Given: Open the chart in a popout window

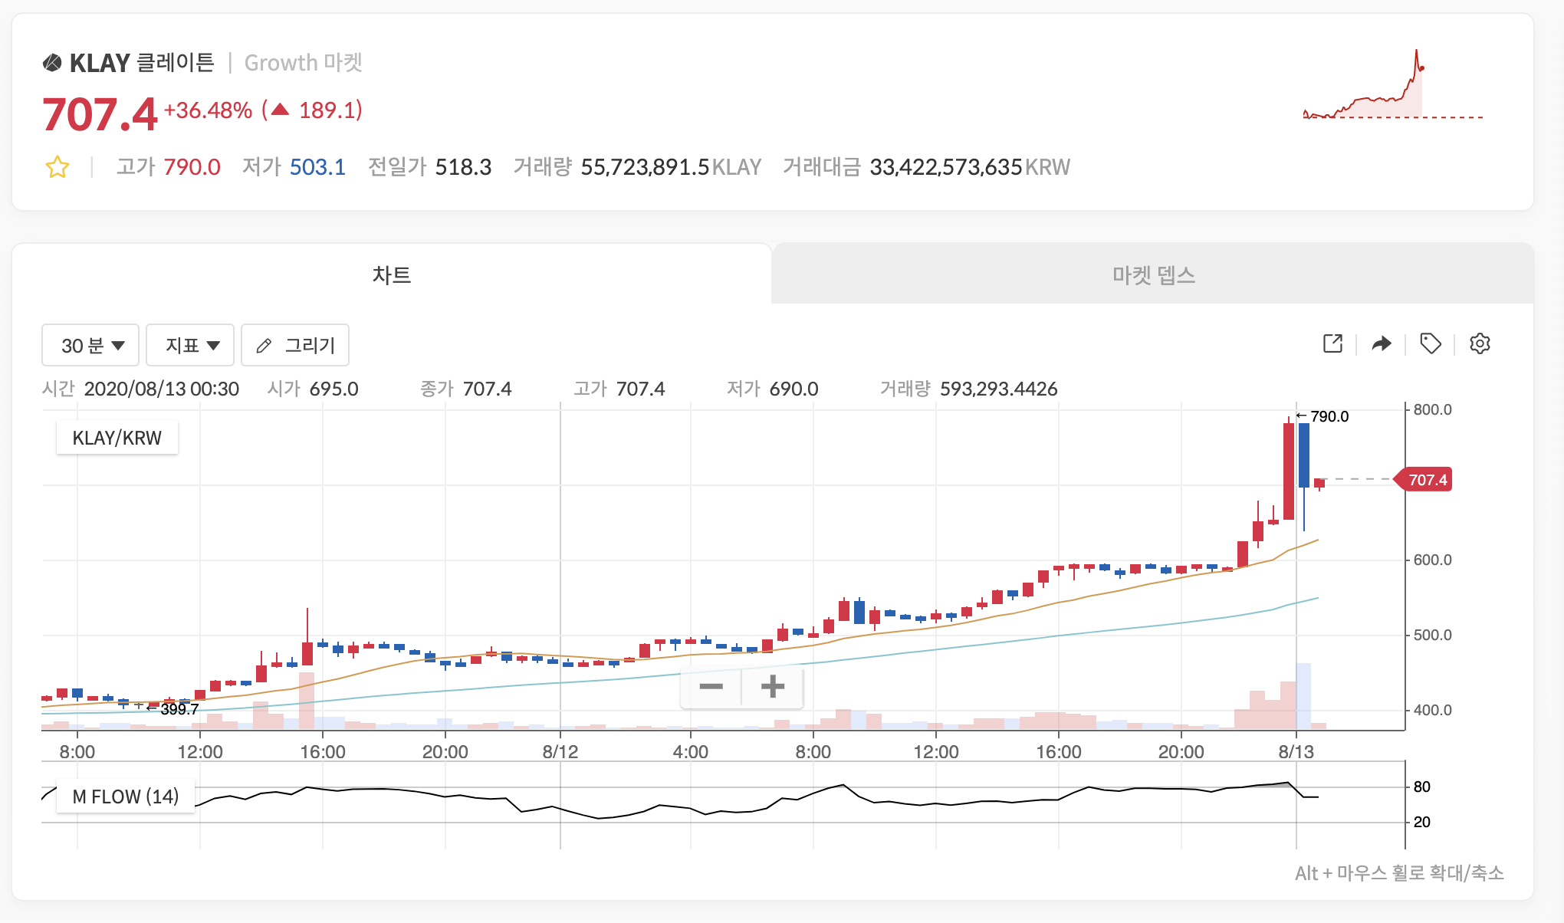Looking at the screenshot, I should 1332,343.
